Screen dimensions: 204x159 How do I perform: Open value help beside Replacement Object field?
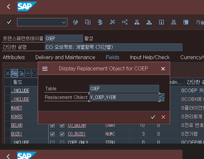(162, 97)
